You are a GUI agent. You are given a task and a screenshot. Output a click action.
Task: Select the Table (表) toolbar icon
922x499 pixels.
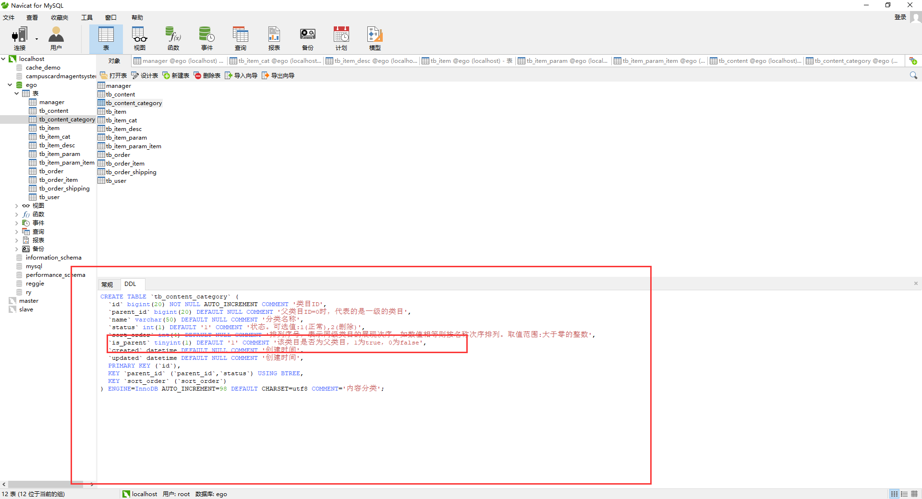click(x=106, y=38)
